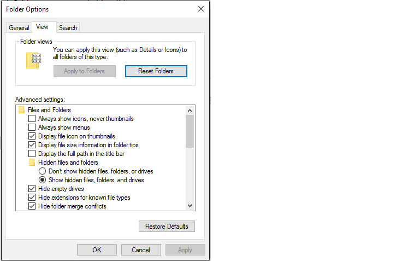Check the Always show menus box
This screenshot has width=420, height=261.
[32, 127]
